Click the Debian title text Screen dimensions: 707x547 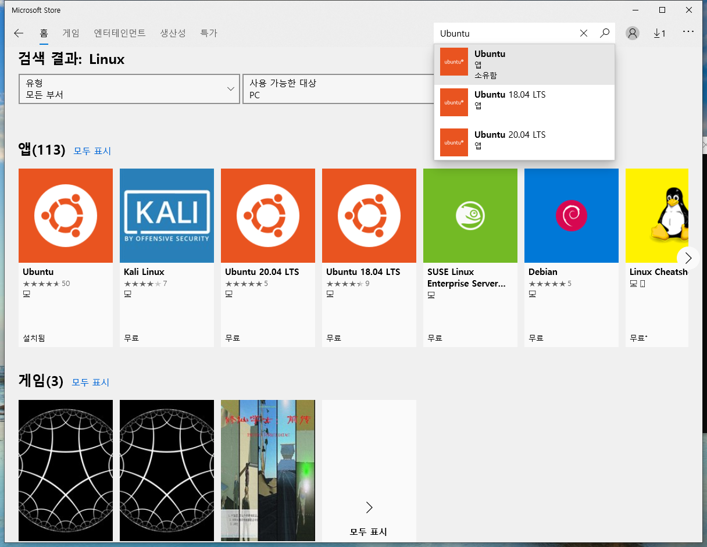pos(543,271)
